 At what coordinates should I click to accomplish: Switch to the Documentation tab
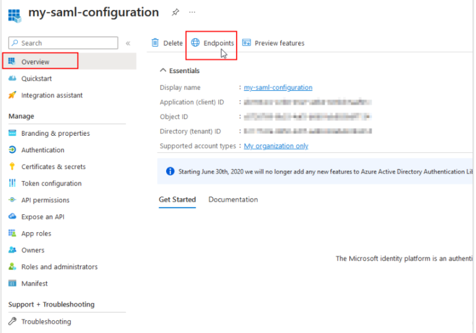point(233,200)
